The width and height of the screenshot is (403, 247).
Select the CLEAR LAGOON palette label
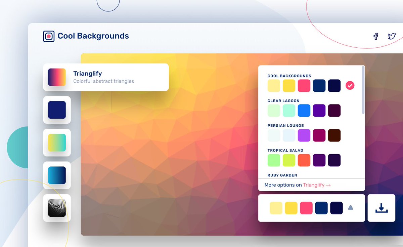(283, 101)
